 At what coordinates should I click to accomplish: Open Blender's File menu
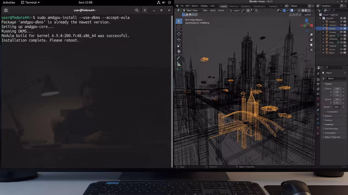pyautogui.click(x=182, y=6)
